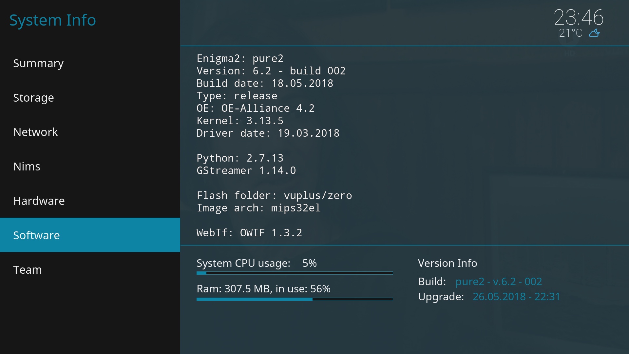Go to the Network menu entry
The width and height of the screenshot is (629, 354).
point(90,132)
